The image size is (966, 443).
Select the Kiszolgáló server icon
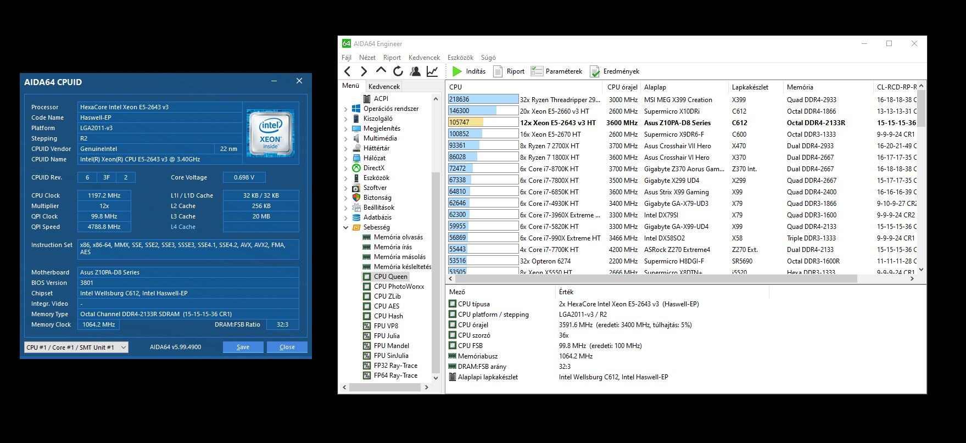356,119
